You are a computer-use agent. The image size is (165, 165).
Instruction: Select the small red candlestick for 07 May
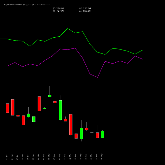[55, 102]
